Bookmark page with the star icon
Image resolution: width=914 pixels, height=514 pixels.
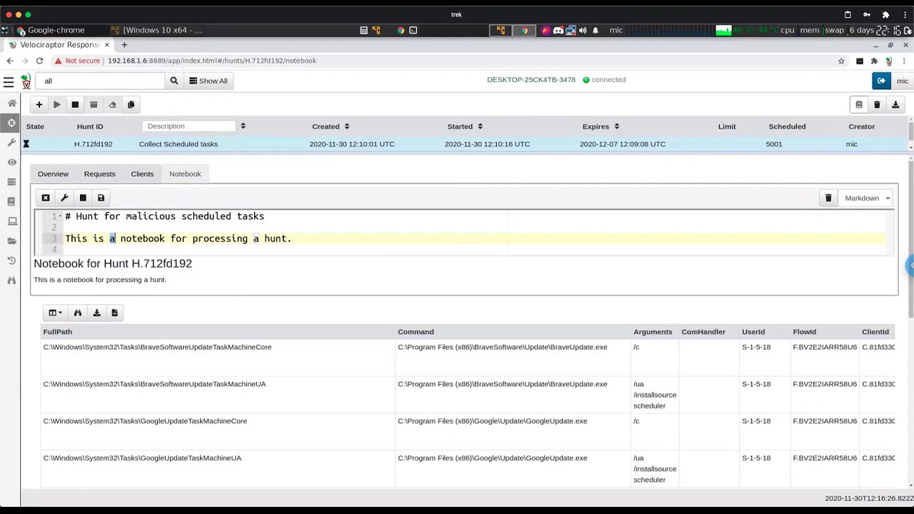click(841, 61)
